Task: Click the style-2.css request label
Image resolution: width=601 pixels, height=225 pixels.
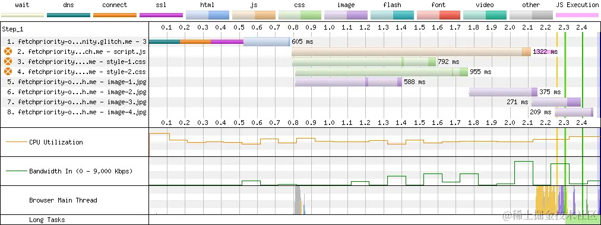Action: click(x=81, y=72)
